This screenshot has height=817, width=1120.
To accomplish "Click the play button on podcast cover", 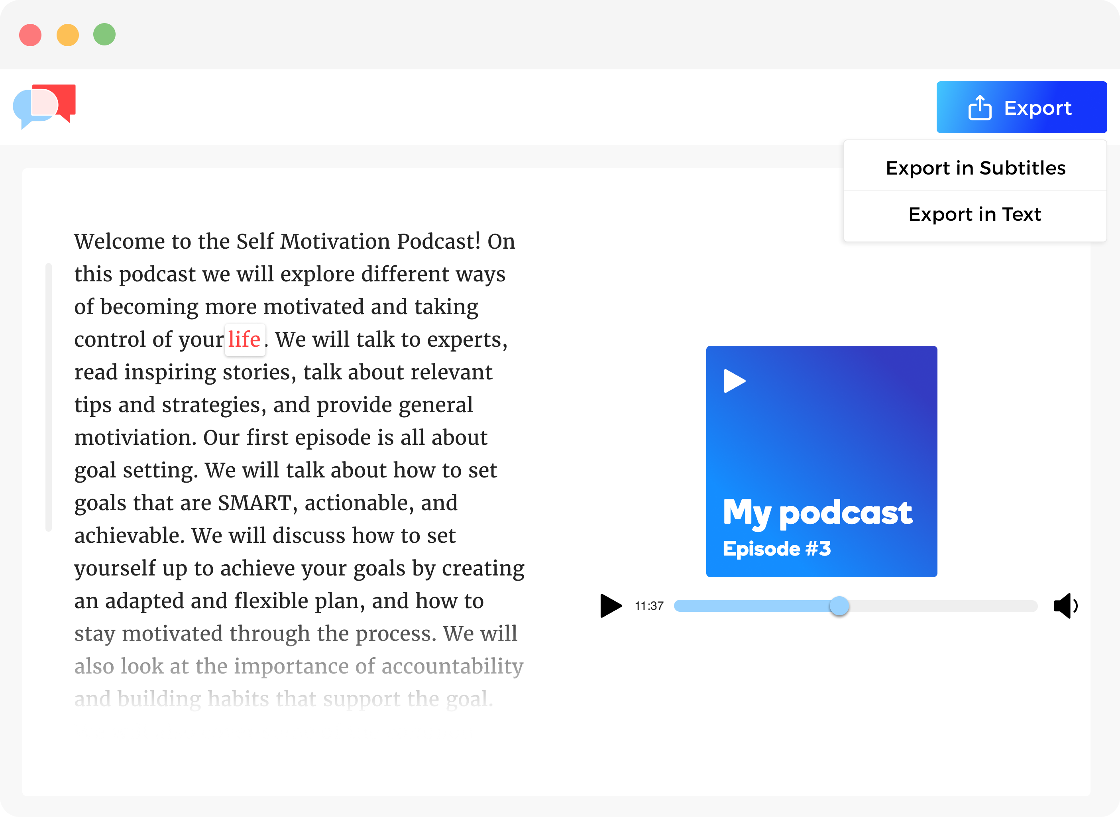I will tap(737, 380).
